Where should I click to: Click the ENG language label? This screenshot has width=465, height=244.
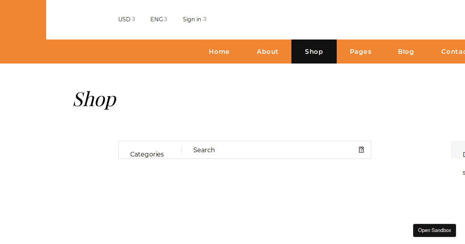(x=157, y=19)
